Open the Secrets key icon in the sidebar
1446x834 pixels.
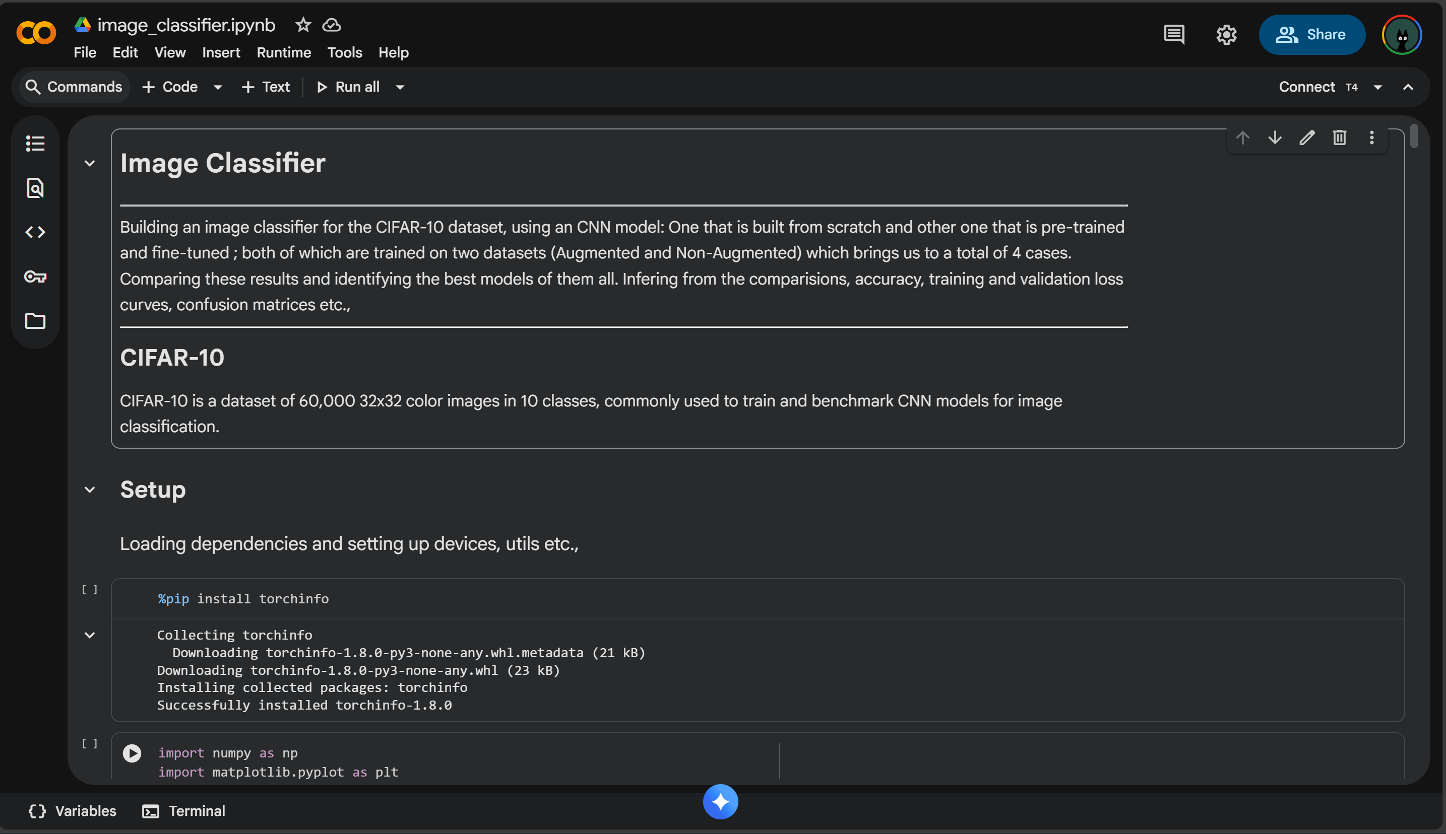pos(35,276)
